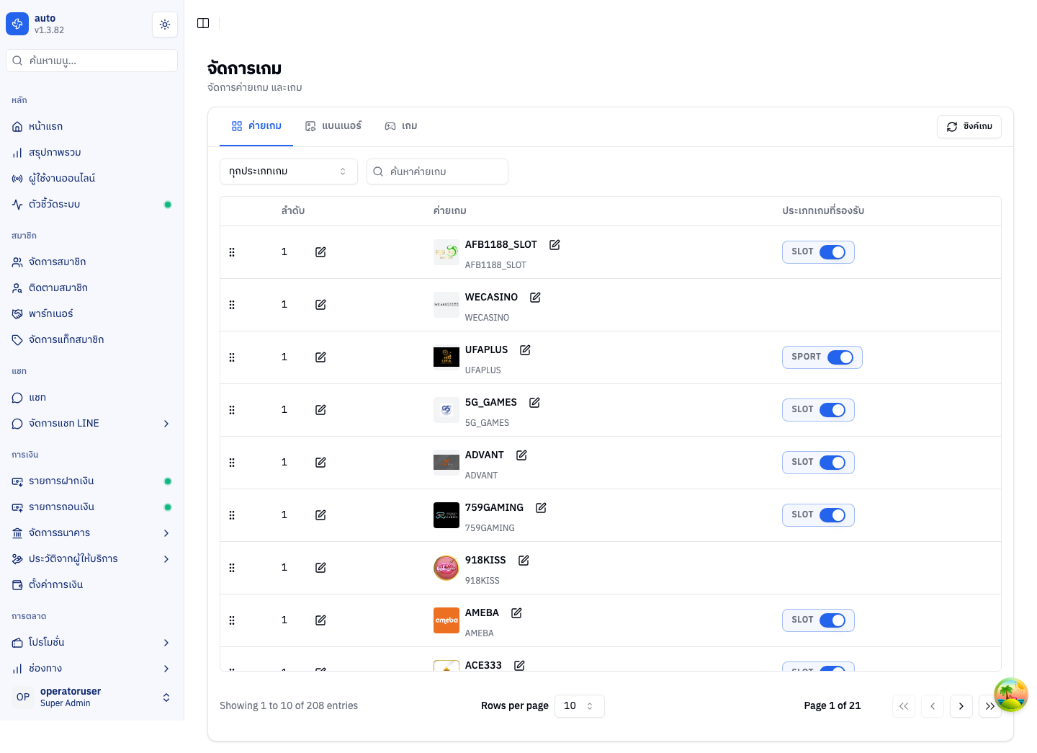Click the AMEBA provider logo thumbnail
This screenshot has height=753, width=1037.
[446, 620]
